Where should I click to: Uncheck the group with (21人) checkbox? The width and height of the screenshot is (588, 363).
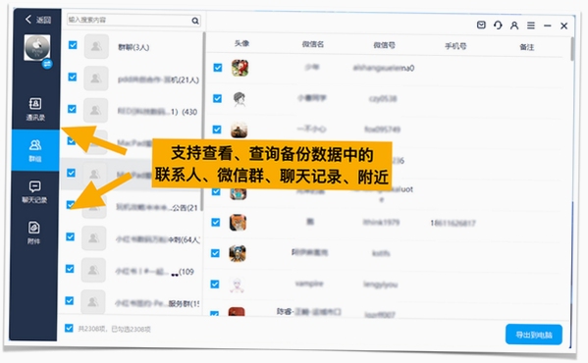tap(73, 77)
